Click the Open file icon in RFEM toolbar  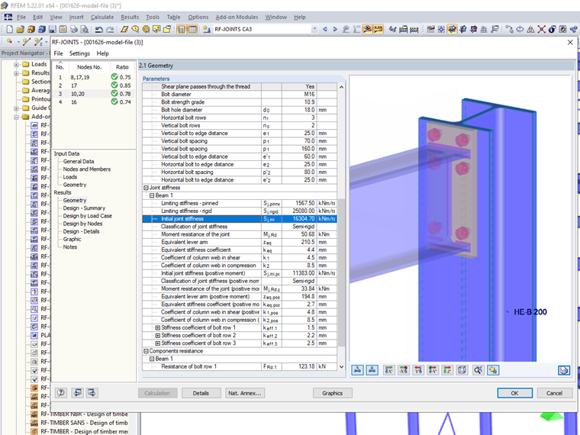(x=21, y=29)
